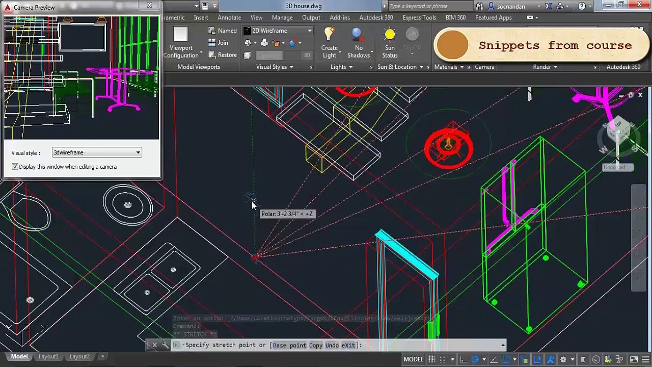
Task: Toggle the Sun Status icon
Action: (390, 35)
